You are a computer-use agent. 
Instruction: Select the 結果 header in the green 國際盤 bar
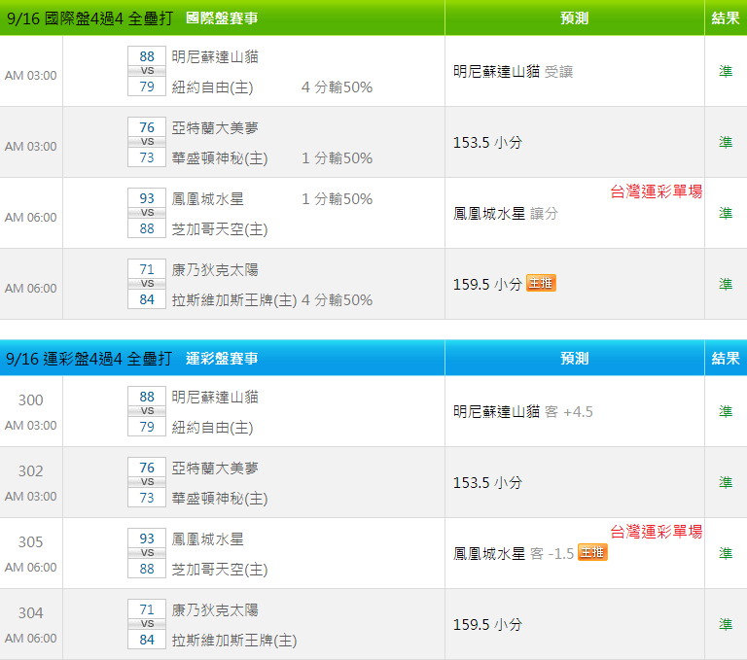coord(726,18)
